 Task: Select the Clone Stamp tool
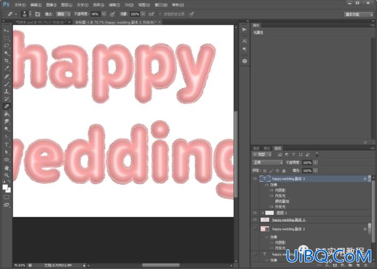[6, 91]
